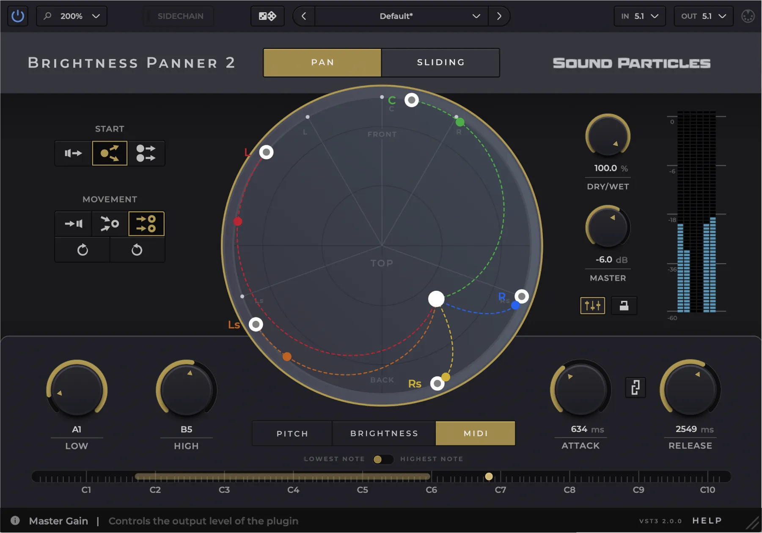Go to the previous preset

click(304, 16)
